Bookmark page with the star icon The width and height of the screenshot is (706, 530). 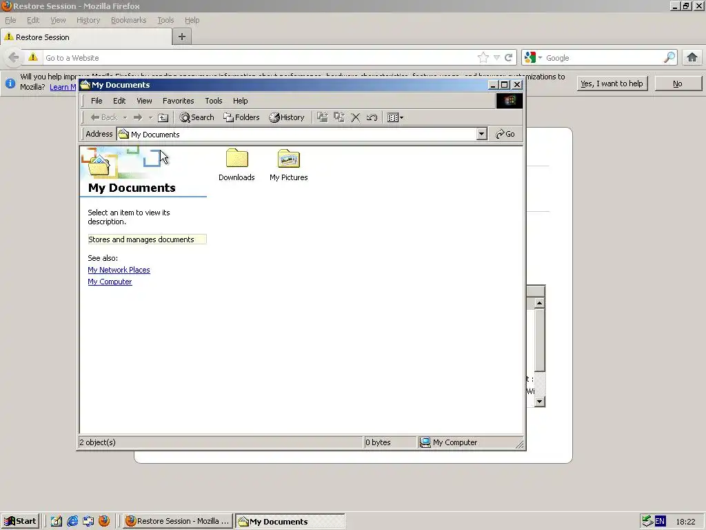tap(483, 57)
